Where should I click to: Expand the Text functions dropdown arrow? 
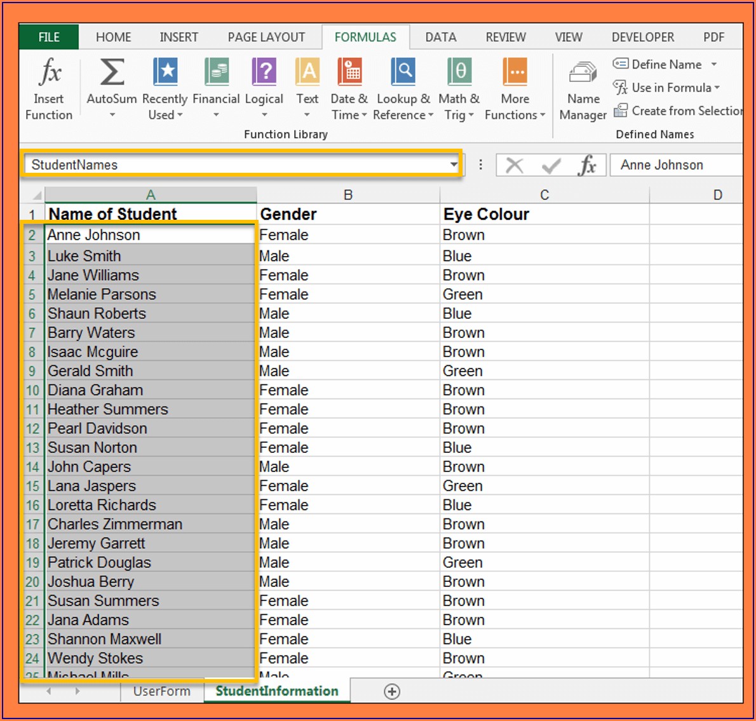point(307,115)
